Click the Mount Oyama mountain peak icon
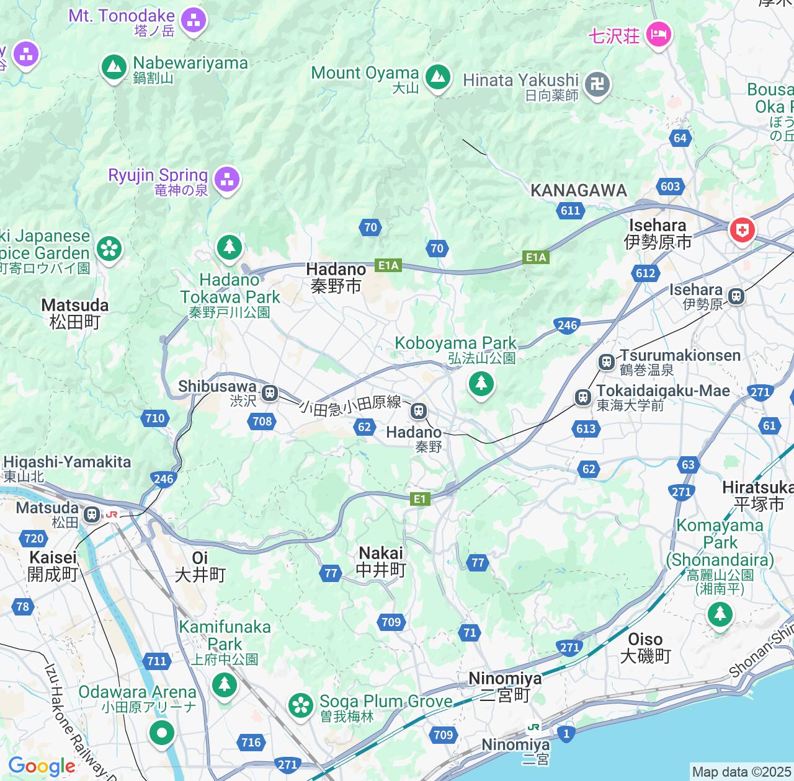 439,77
